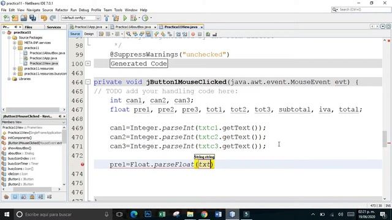Open Profile Main Project dropdown arrow
This screenshot has height=220, width=392.
[x=151, y=18]
